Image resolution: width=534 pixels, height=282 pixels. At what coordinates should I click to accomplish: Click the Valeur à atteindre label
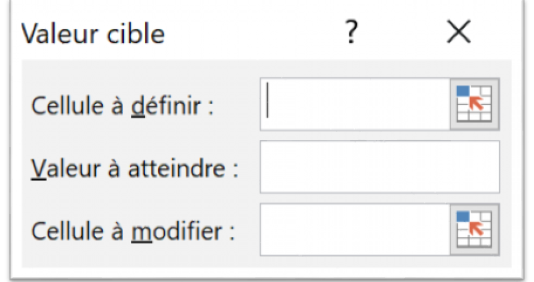pyautogui.click(x=134, y=169)
